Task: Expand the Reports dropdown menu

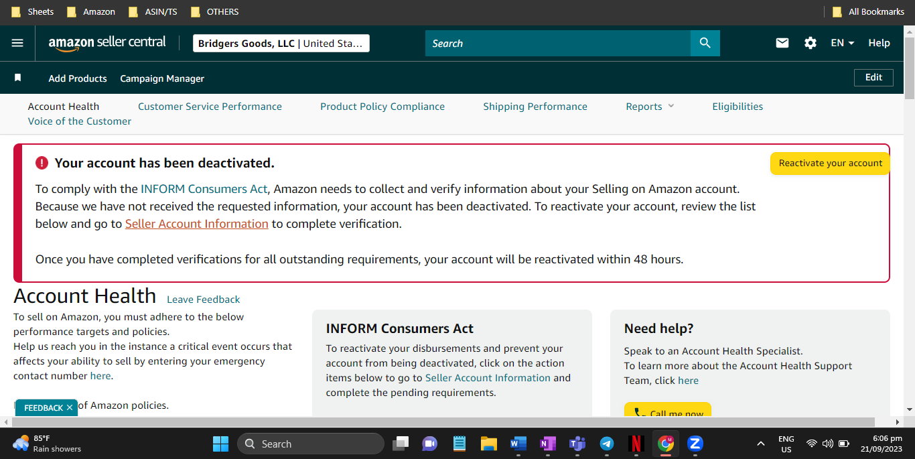Action: 650,107
